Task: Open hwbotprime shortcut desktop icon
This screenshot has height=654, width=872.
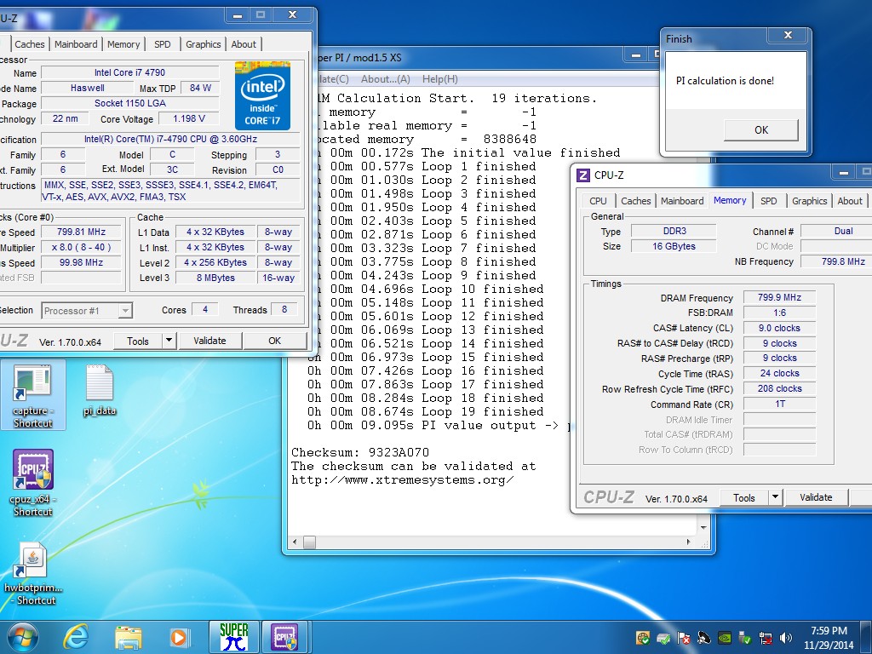Action: click(x=33, y=574)
